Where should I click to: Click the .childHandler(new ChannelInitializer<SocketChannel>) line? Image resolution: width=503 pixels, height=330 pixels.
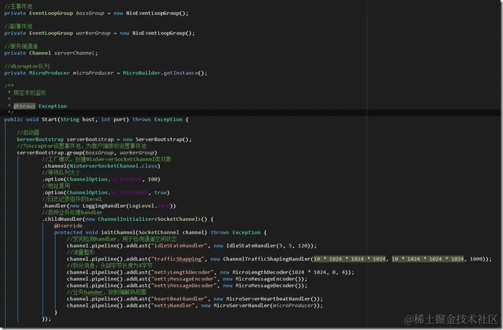[x=128, y=219]
